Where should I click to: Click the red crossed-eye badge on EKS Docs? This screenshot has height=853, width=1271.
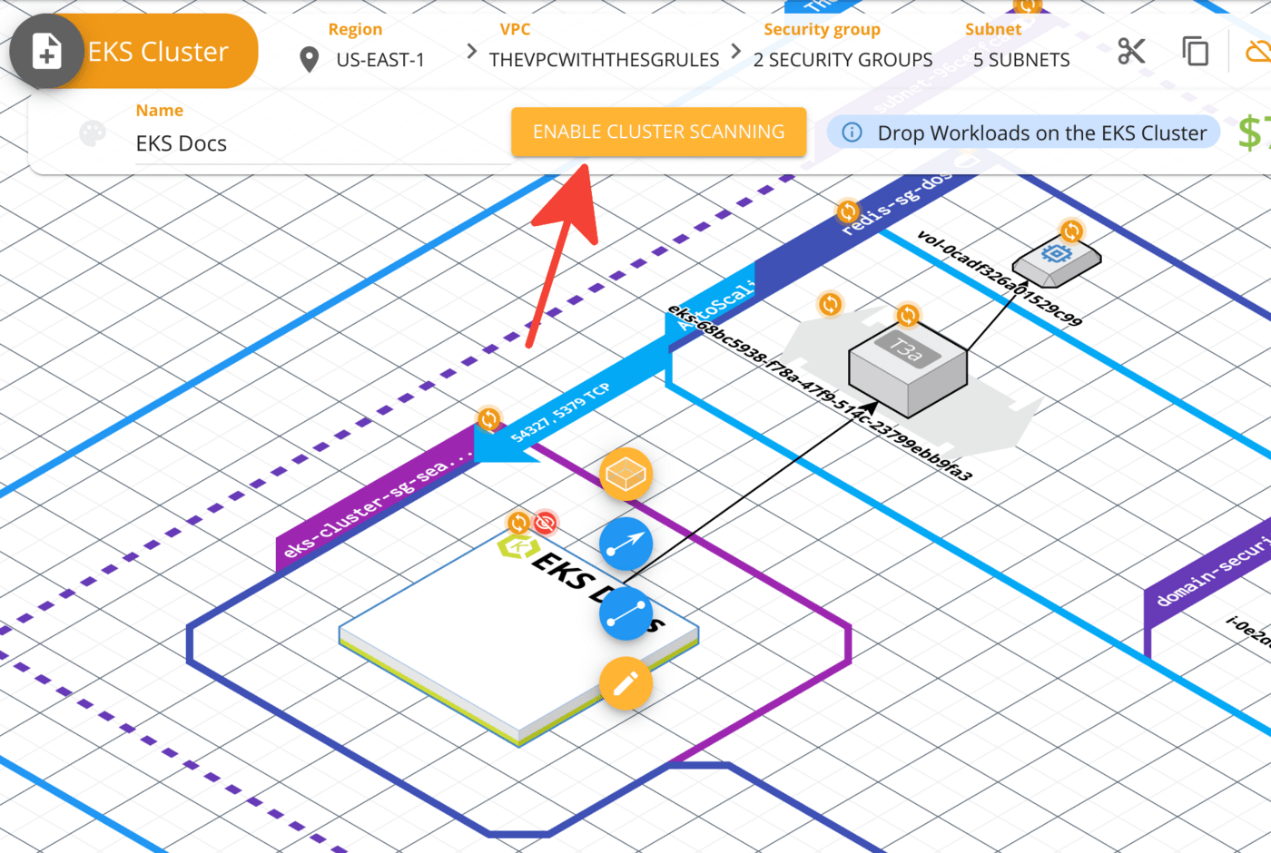[x=545, y=523]
